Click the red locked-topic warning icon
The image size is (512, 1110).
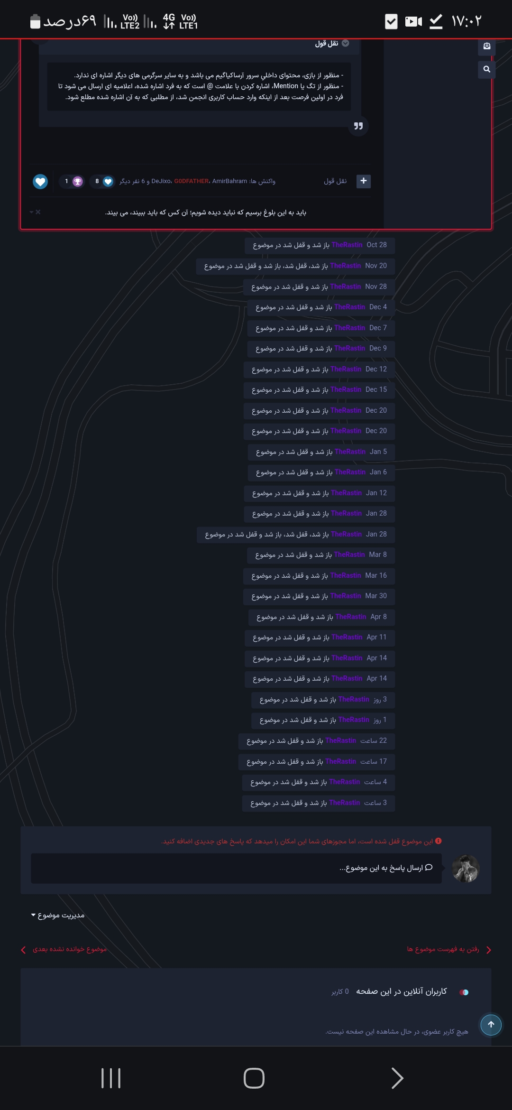(x=439, y=841)
